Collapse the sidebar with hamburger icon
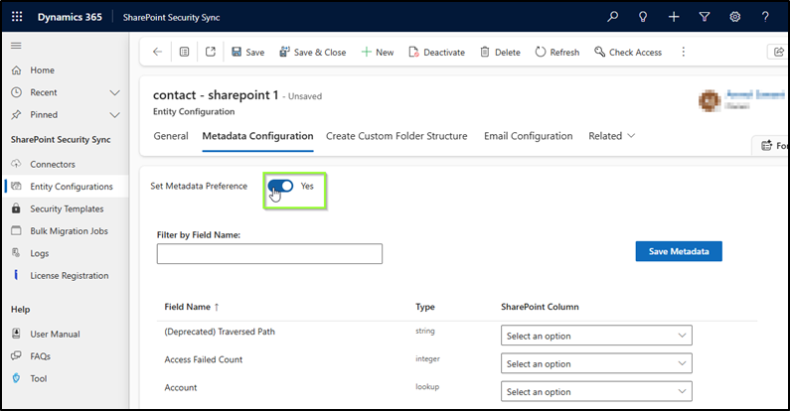This screenshot has height=411, width=790. (x=16, y=47)
